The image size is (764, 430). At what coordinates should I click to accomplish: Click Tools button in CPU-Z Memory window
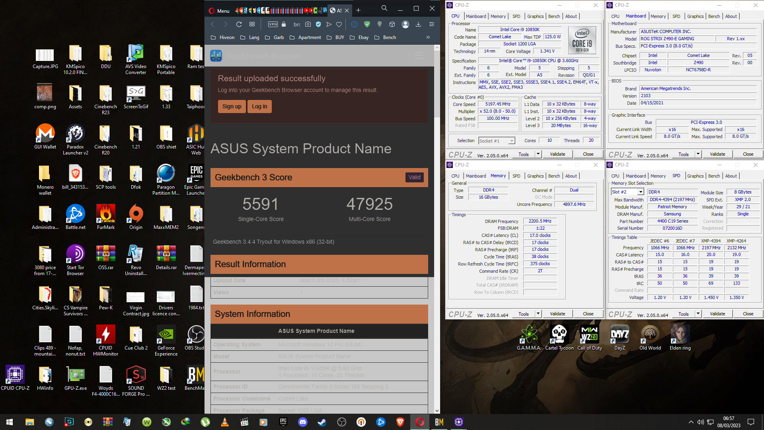tap(524, 314)
